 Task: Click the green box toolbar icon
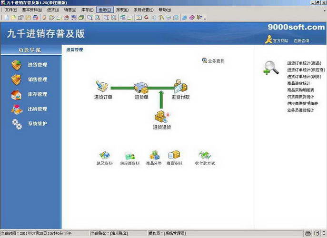[x=81, y=18]
